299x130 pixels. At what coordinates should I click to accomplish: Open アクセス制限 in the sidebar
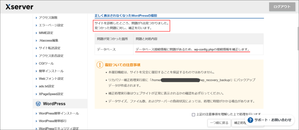coord(48,18)
